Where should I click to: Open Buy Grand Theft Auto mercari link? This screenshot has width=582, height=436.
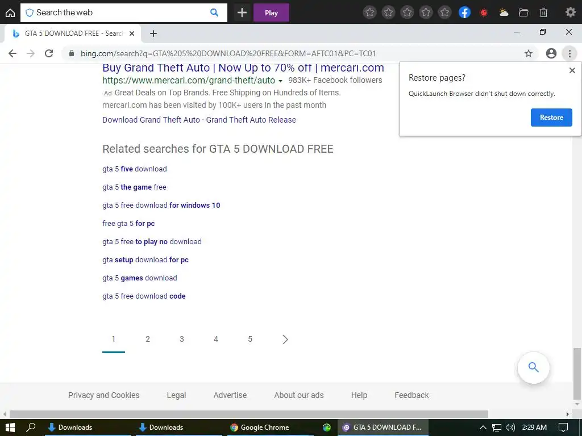click(243, 68)
